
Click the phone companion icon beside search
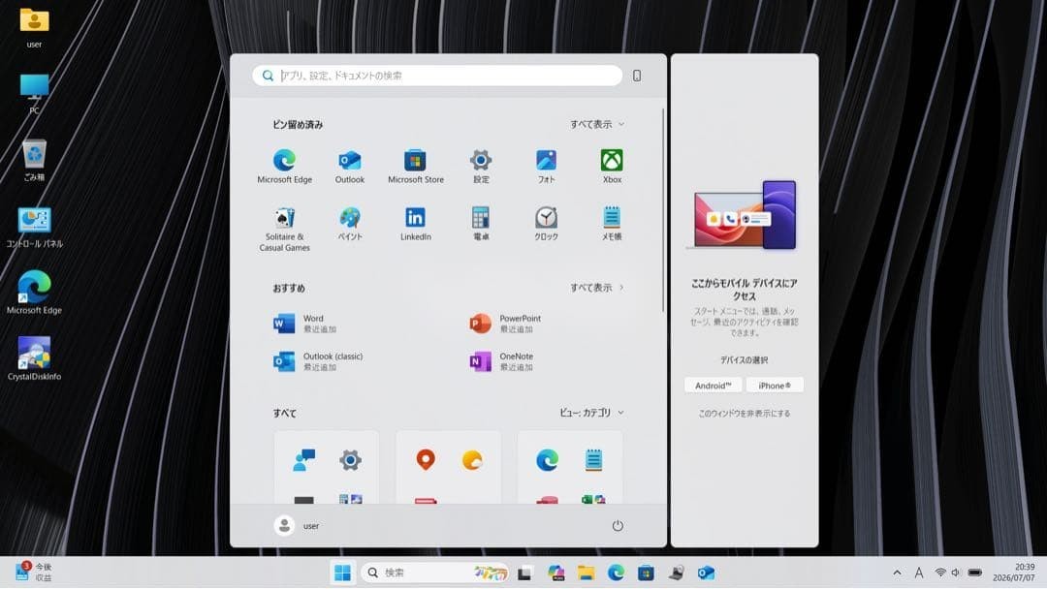coord(637,76)
